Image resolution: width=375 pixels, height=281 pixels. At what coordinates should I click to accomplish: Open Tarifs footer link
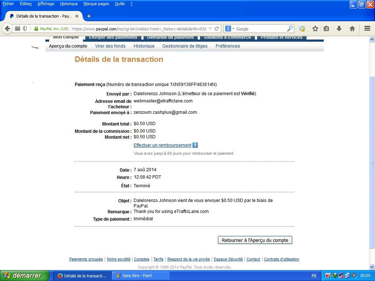(x=158, y=259)
